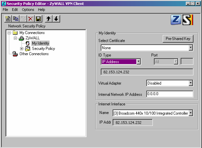Screen dimensions: 202x148
Task: Click the Security Policy key icon
Action: pyautogui.click(x=28, y=49)
